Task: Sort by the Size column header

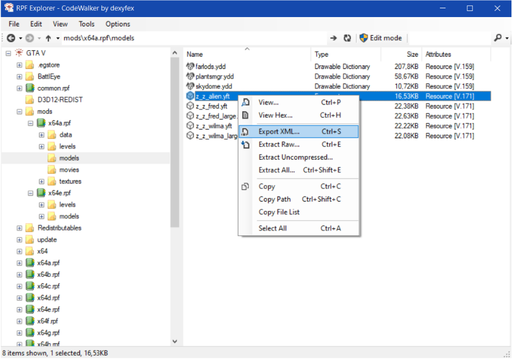Action: [412, 55]
